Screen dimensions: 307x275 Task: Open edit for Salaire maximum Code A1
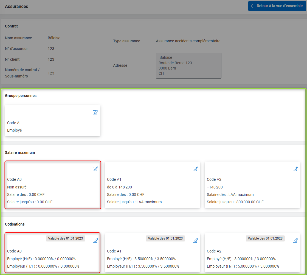195,169
